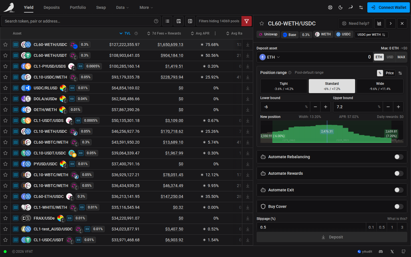Expand the Data menu dropdown
The height and width of the screenshot is (257, 411).
122,7
